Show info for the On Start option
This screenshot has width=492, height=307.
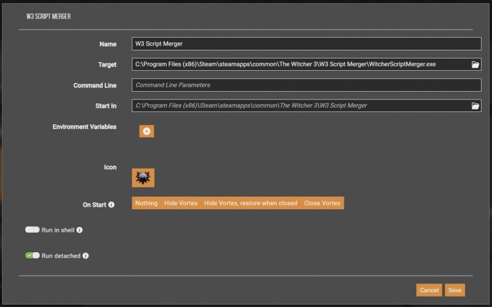click(x=111, y=205)
